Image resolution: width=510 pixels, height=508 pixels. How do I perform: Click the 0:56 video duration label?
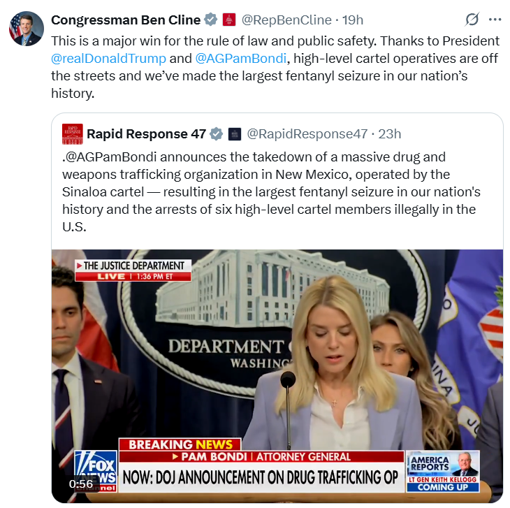pyautogui.click(x=80, y=484)
